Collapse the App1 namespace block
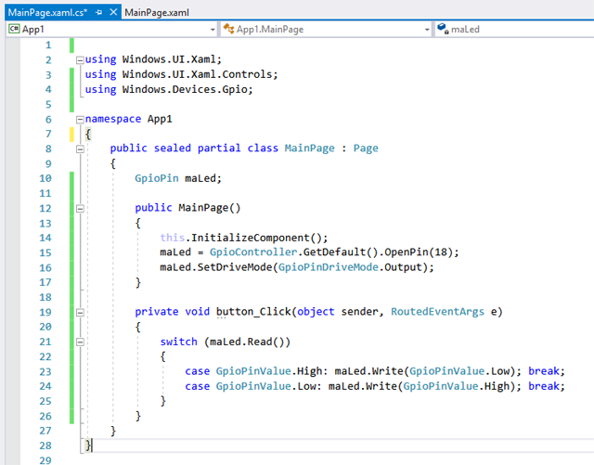Screen dimensions: 594x465 (x=79, y=120)
